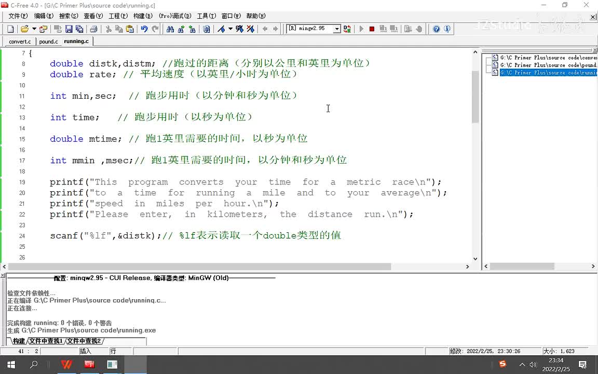Open the mingw2.95 build configuration dropdown
Screen dimensions: 598x374
coord(337,29)
